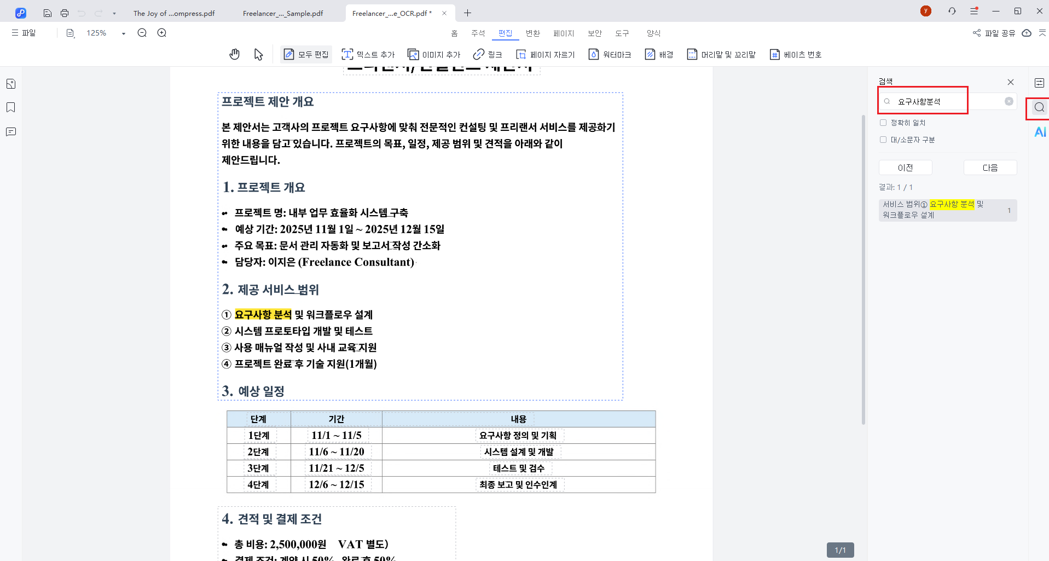This screenshot has width=1049, height=561.
Task: Open the bookmarks panel
Action: click(x=10, y=107)
